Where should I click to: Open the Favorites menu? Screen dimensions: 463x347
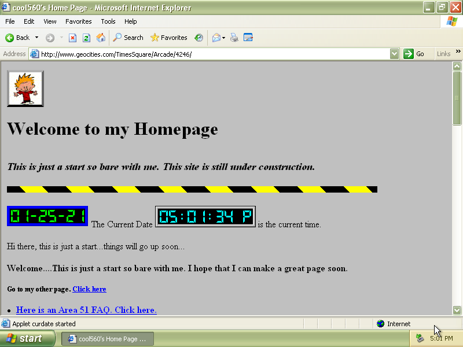pyautogui.click(x=79, y=21)
